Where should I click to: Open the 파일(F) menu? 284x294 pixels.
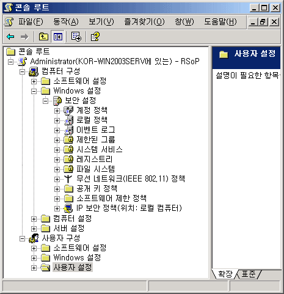point(31,21)
